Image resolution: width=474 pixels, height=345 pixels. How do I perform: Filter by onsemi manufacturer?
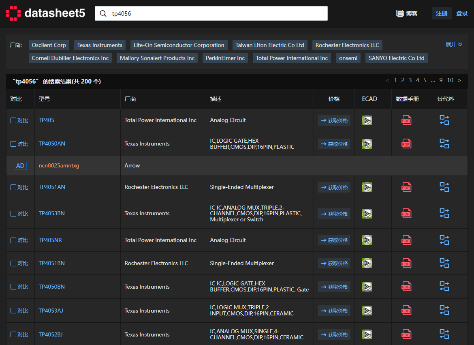pyautogui.click(x=348, y=58)
